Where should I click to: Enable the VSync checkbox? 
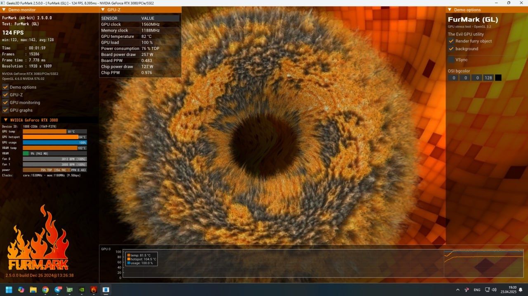[451, 60]
